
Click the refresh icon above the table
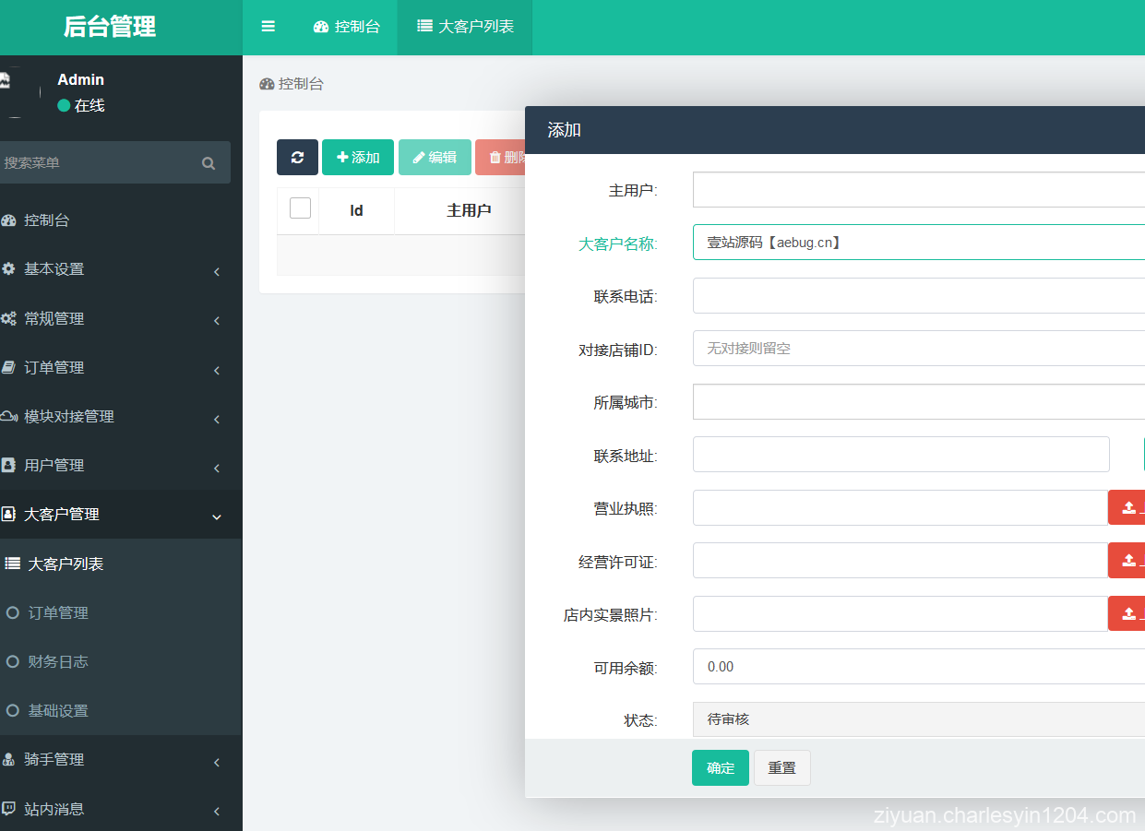click(x=297, y=157)
